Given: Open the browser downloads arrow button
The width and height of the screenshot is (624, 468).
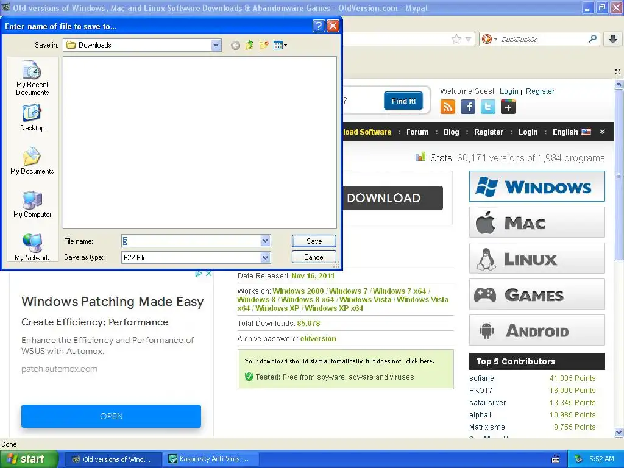Looking at the screenshot, I should (x=613, y=39).
